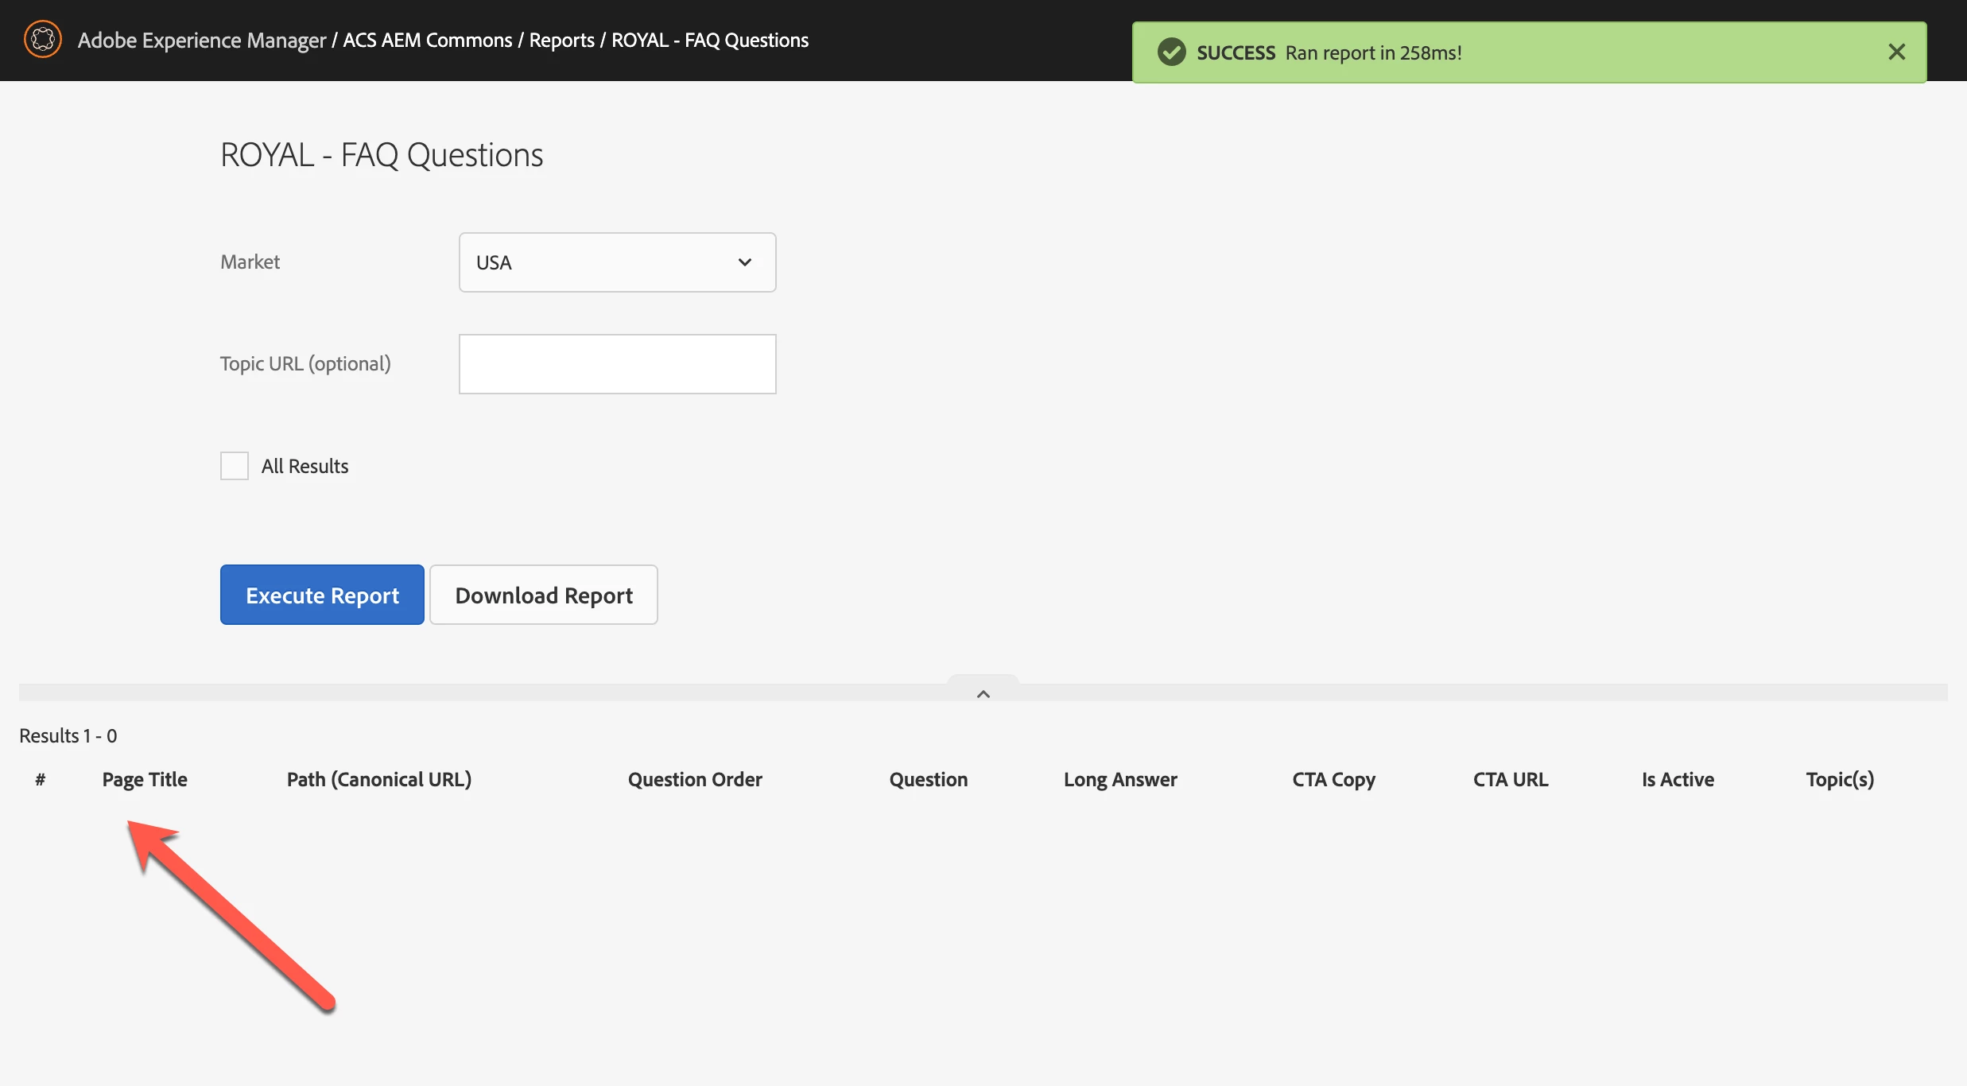Image resolution: width=1967 pixels, height=1086 pixels.
Task: Click the Adobe Experience Manager logo icon
Action: pyautogui.click(x=43, y=40)
